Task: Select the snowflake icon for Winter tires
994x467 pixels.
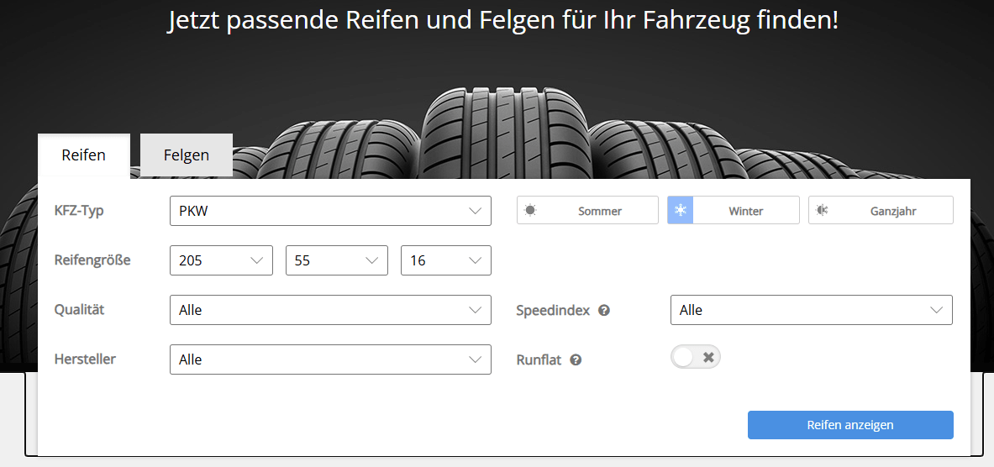Action: [681, 211]
